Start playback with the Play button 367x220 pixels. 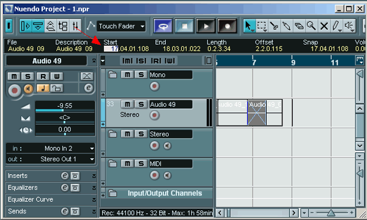tap(206, 26)
